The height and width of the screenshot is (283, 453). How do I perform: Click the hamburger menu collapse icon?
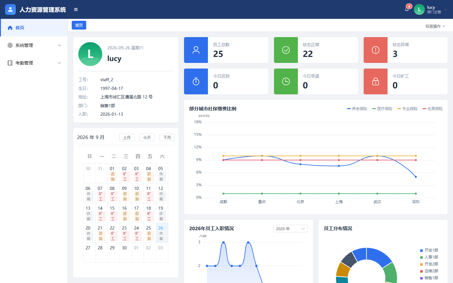76,9
